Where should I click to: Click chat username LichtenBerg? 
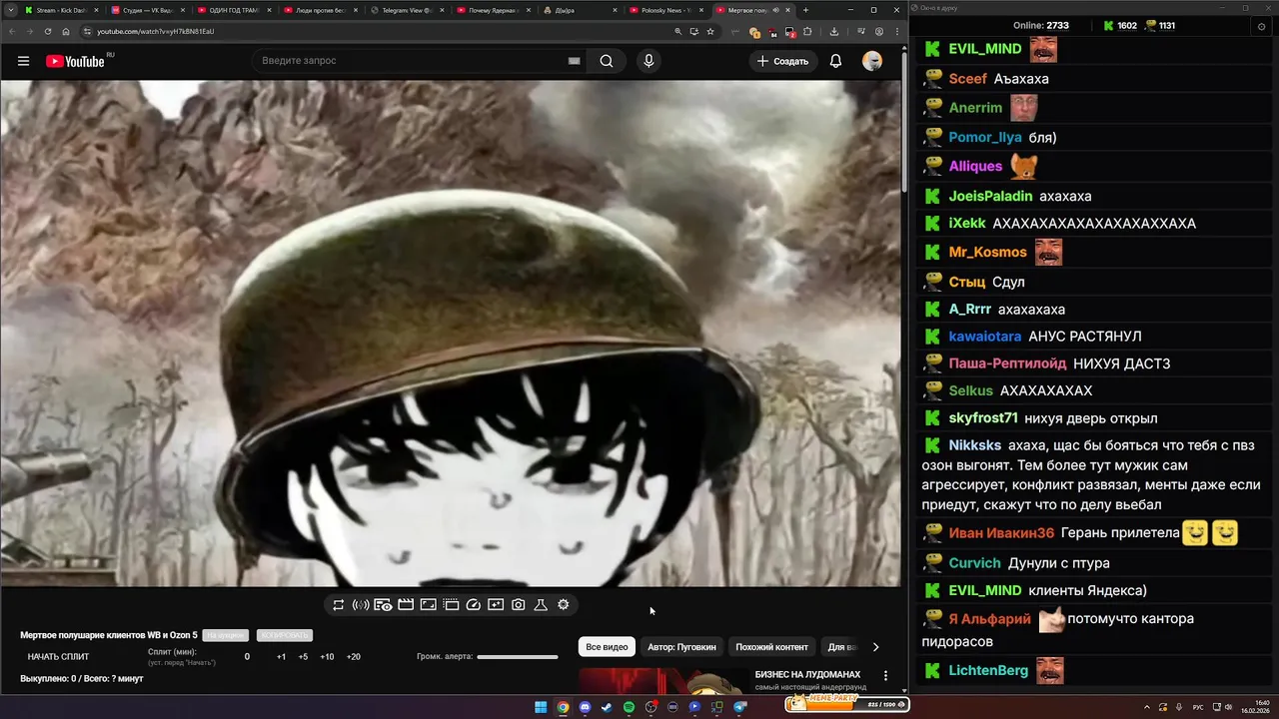(988, 670)
